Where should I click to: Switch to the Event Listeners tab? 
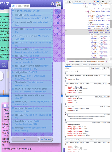tap(94, 65)
